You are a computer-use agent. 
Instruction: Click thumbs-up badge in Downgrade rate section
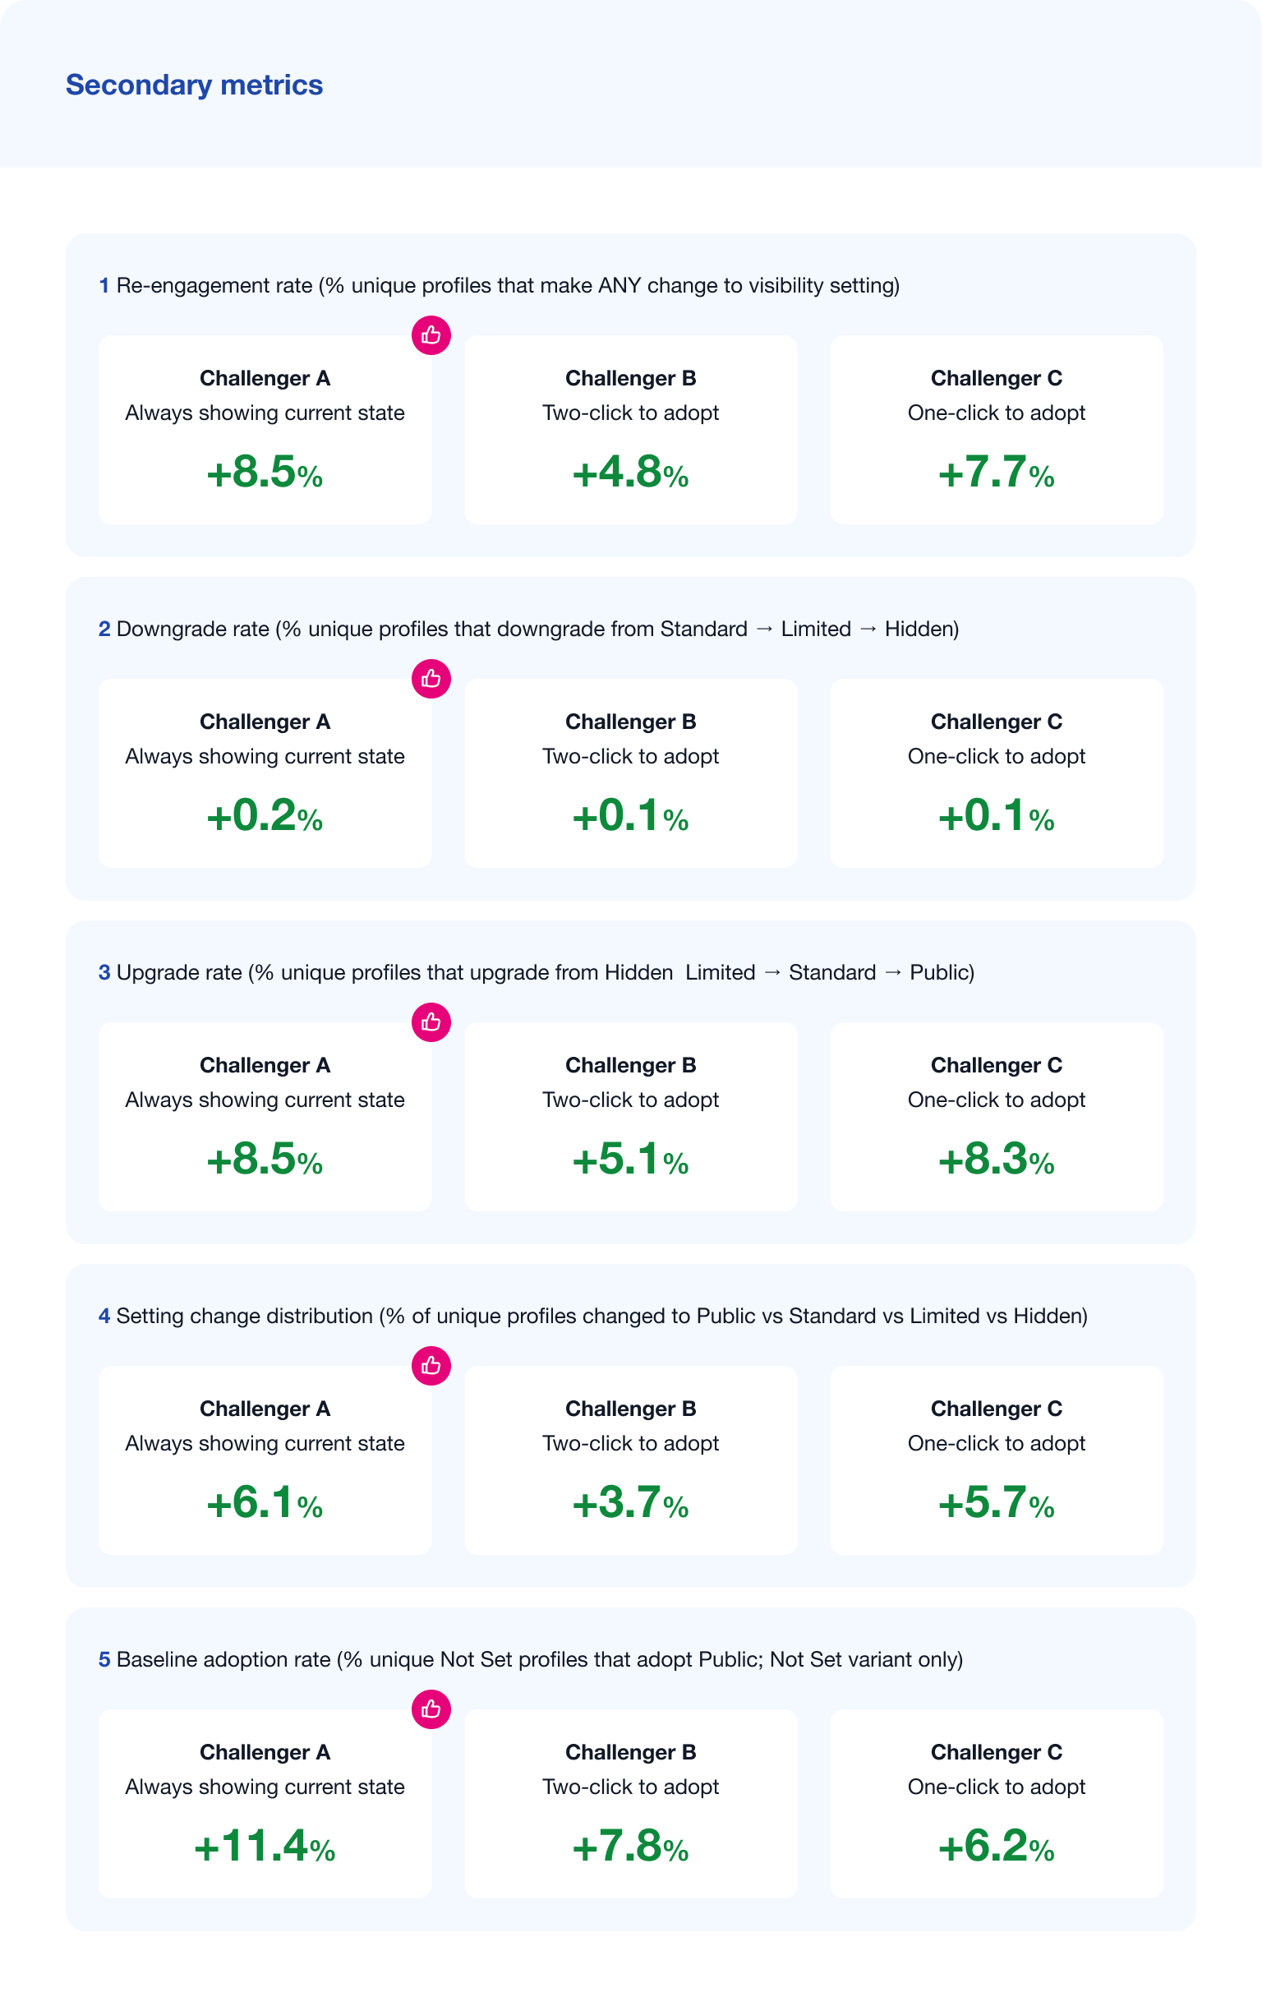pos(431,678)
